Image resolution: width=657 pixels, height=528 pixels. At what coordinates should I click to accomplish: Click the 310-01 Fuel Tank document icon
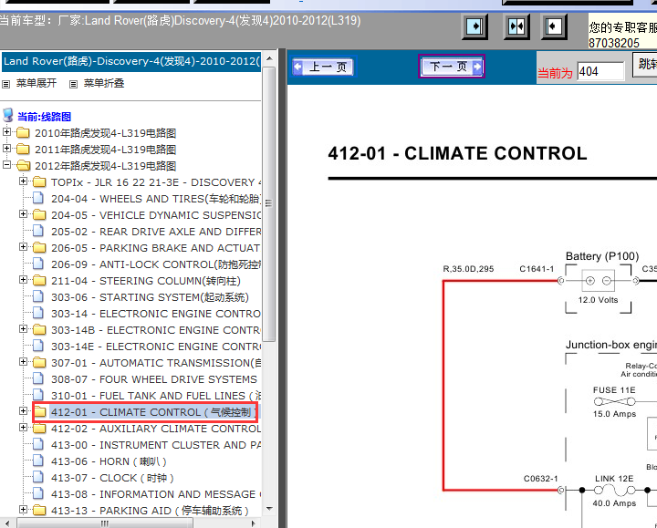pos(38,395)
